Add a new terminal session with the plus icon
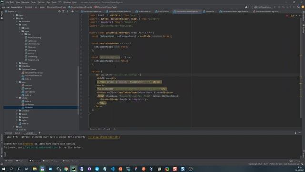The width and height of the screenshot is (305, 172). (39, 133)
